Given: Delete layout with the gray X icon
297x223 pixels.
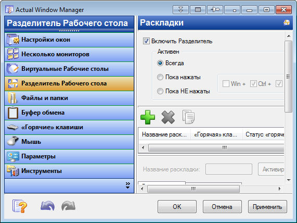Looking at the screenshot, I should point(168,117).
